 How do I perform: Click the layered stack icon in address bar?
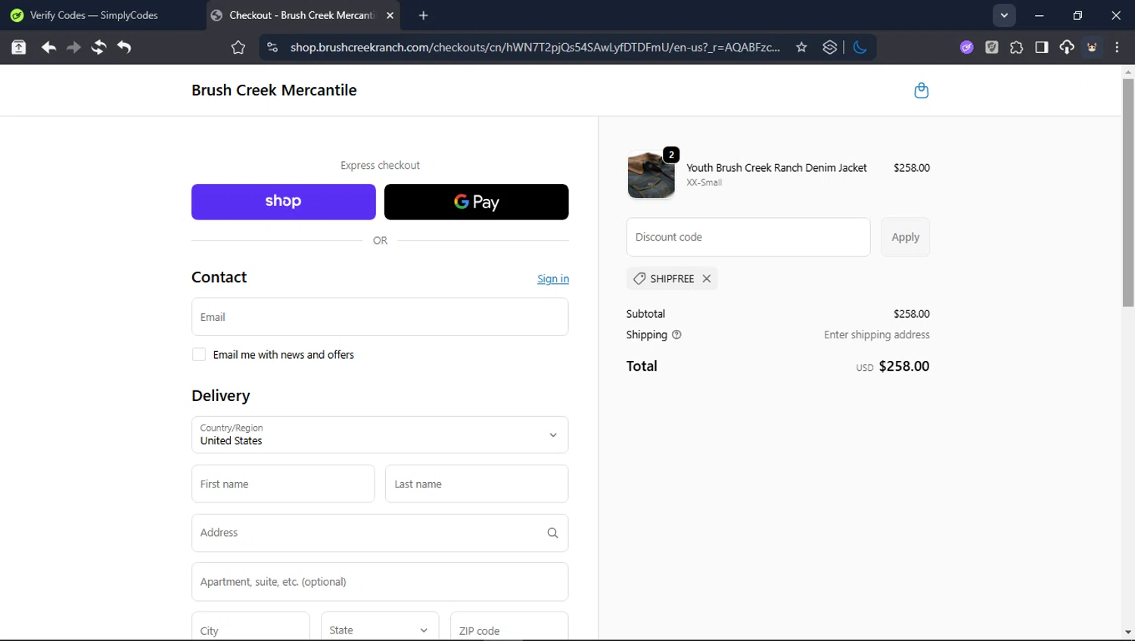[x=830, y=47]
